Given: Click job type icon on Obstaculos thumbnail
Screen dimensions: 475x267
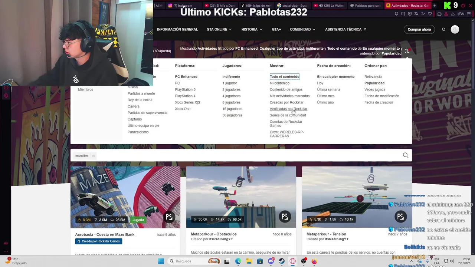Looking at the screenshot, I should tap(285, 217).
